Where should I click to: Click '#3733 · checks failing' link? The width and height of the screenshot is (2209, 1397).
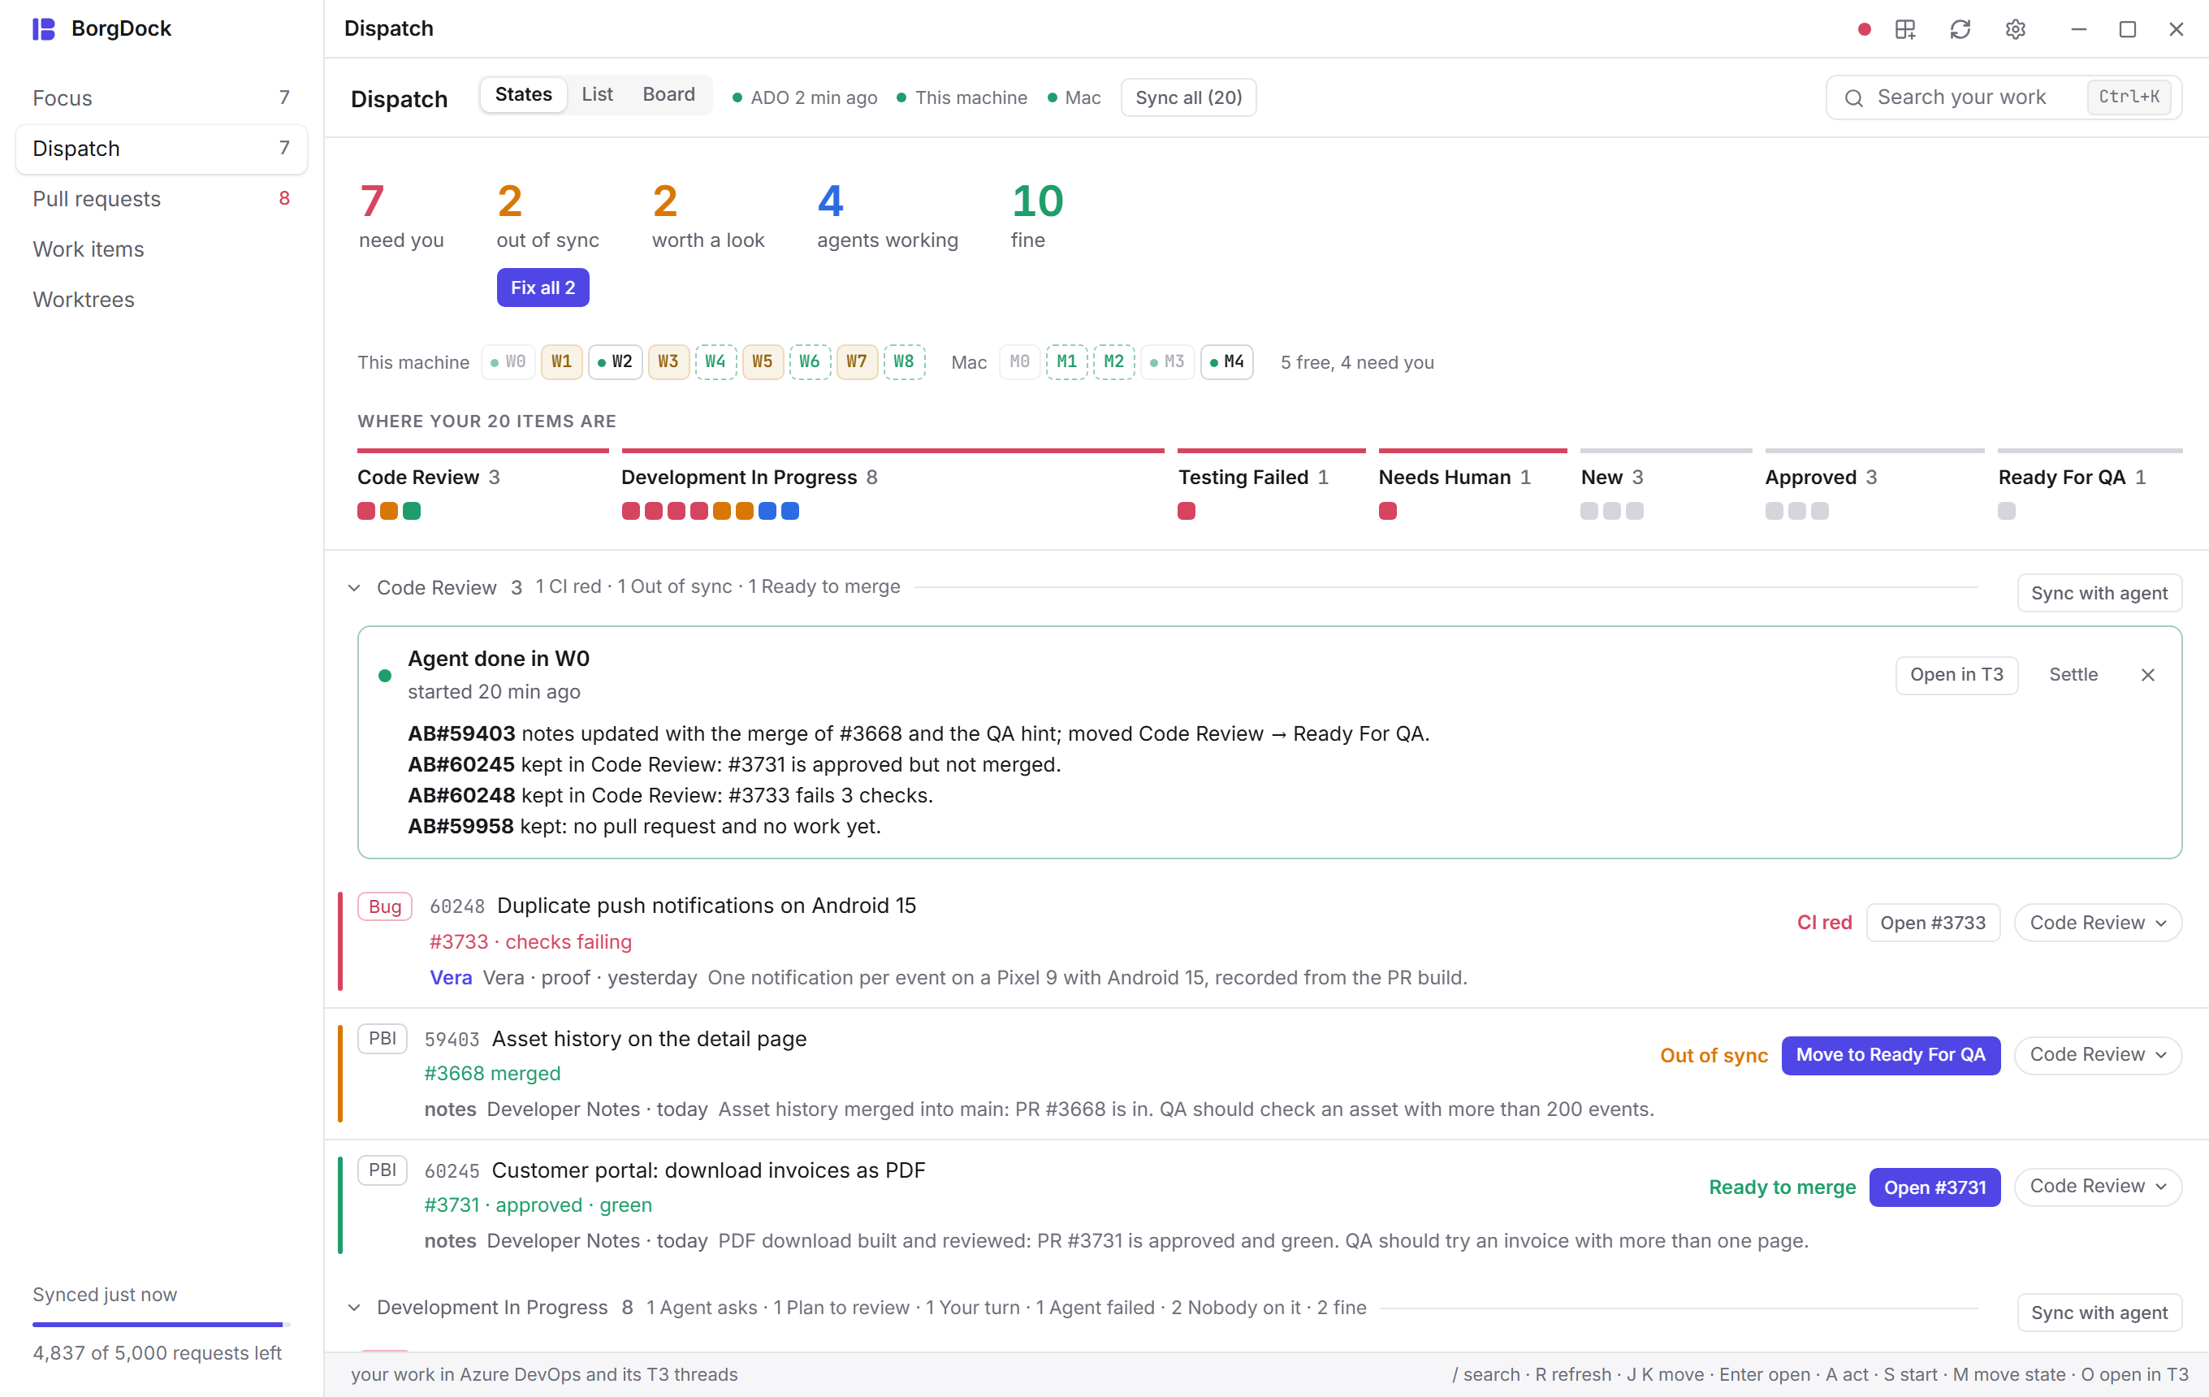pos(530,942)
